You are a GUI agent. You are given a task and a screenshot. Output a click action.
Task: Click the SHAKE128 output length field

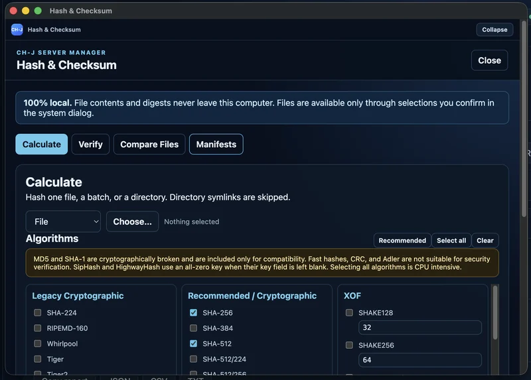click(420, 328)
